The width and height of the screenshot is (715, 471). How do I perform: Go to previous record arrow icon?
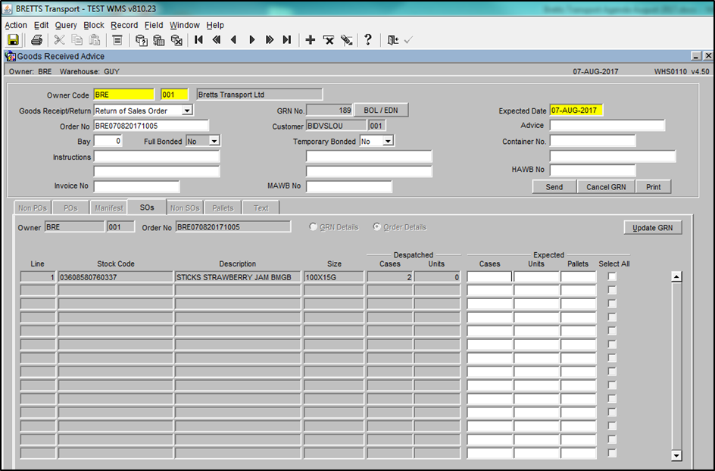234,40
